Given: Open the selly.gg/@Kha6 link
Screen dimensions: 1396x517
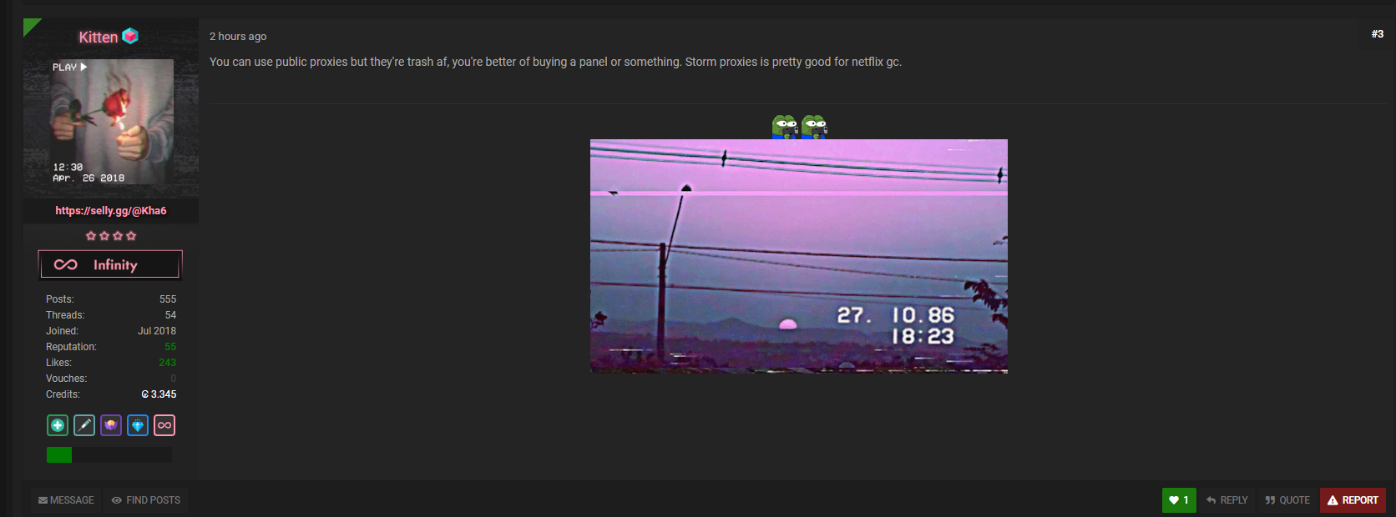Looking at the screenshot, I should 111,211.
